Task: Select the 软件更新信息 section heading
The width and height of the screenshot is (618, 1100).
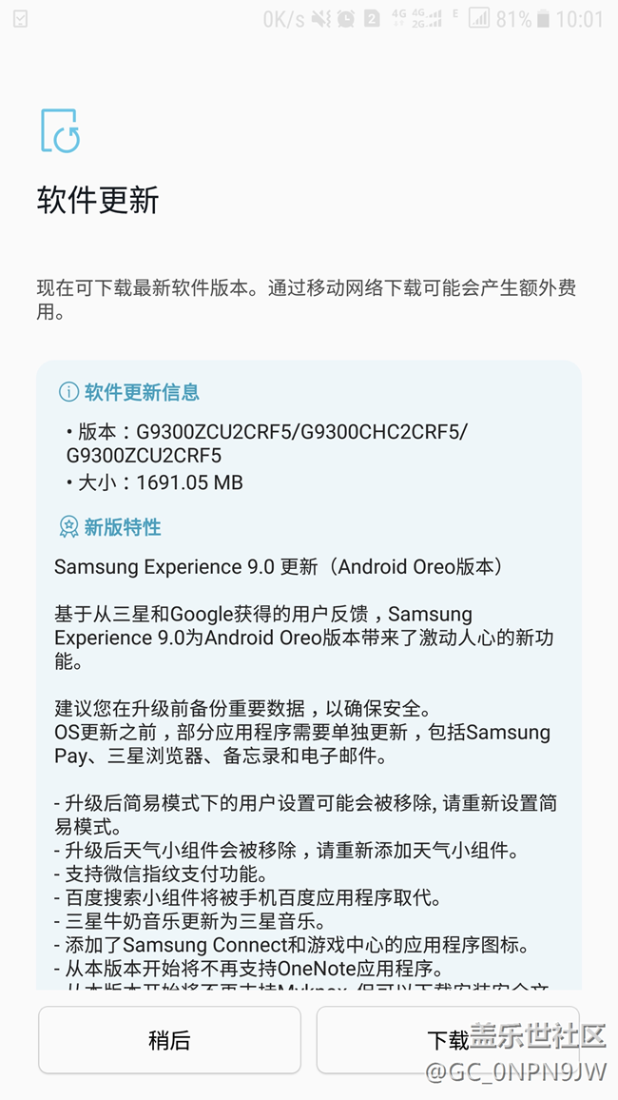Action: coord(143,392)
